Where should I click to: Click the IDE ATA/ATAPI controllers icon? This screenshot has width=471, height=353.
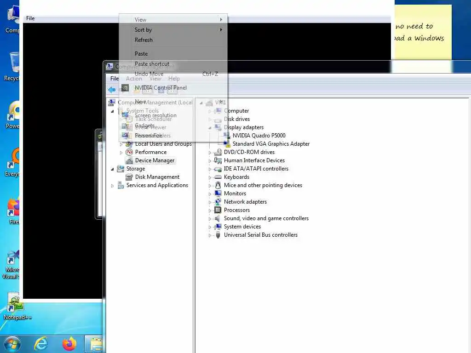[x=218, y=169]
